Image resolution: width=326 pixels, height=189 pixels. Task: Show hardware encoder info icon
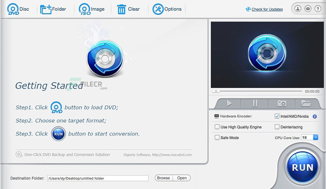click(x=315, y=116)
